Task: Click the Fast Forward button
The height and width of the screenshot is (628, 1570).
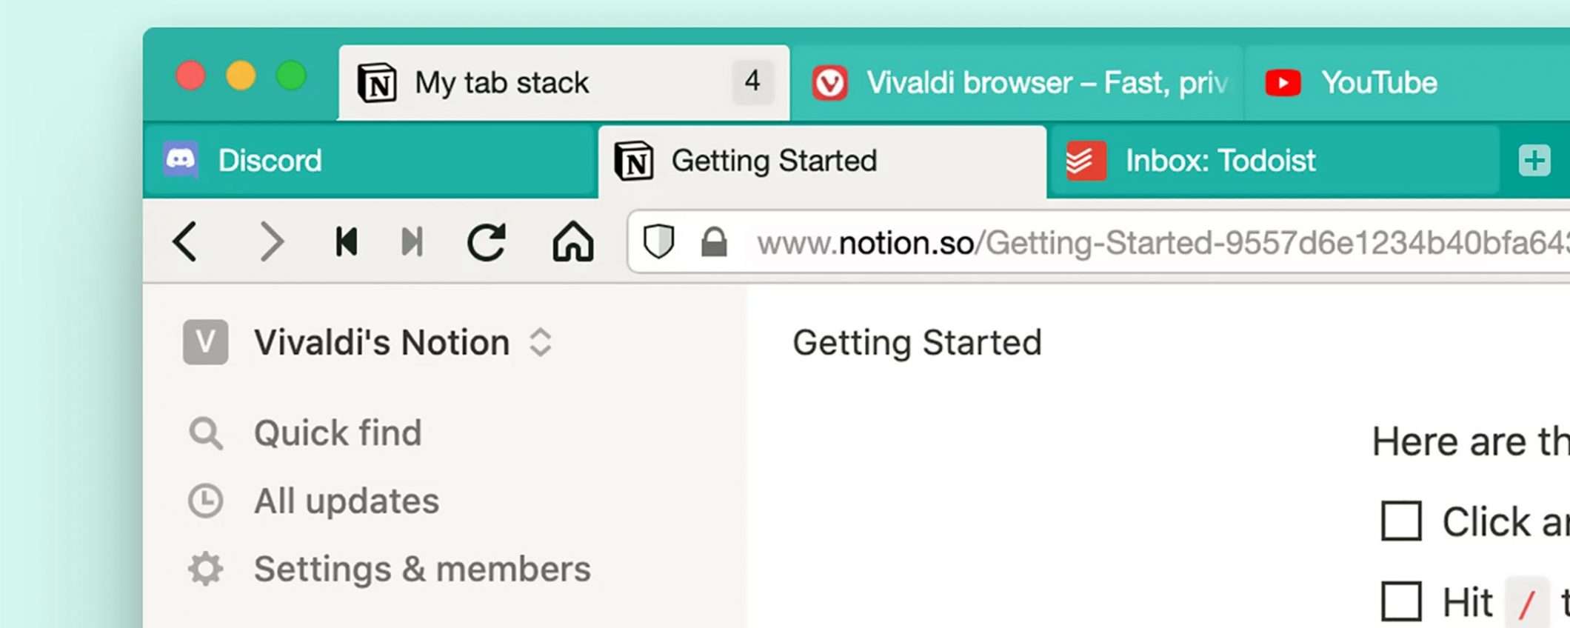Action: (412, 242)
